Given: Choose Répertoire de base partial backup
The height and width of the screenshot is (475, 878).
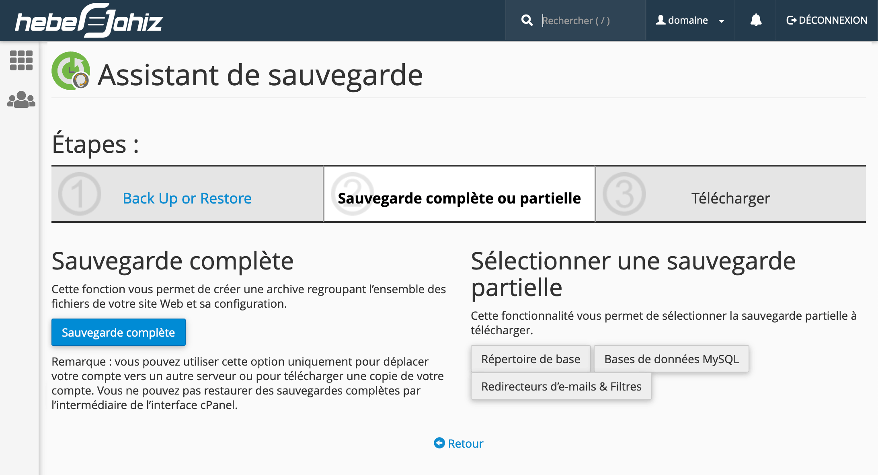Looking at the screenshot, I should point(531,359).
